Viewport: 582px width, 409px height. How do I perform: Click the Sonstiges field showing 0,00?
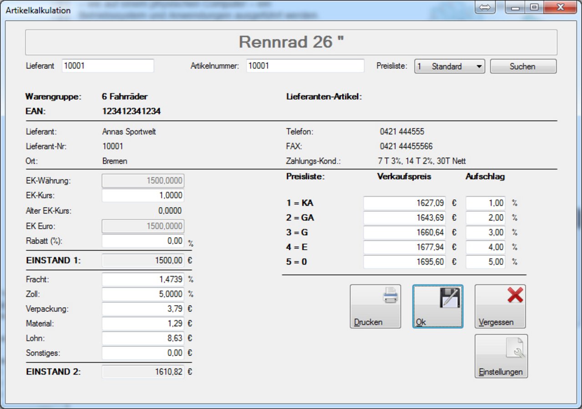[143, 353]
